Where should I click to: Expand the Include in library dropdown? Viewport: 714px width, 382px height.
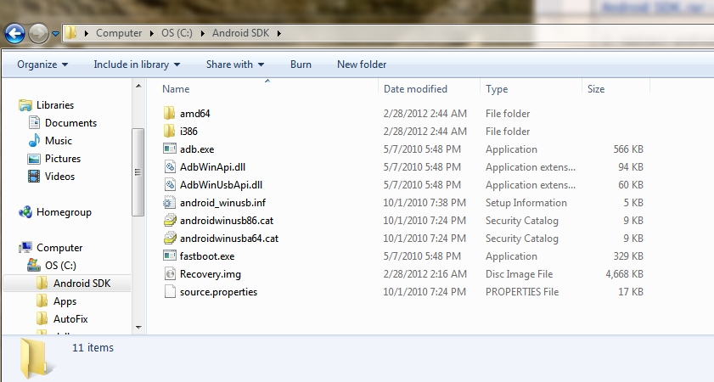[x=137, y=65]
